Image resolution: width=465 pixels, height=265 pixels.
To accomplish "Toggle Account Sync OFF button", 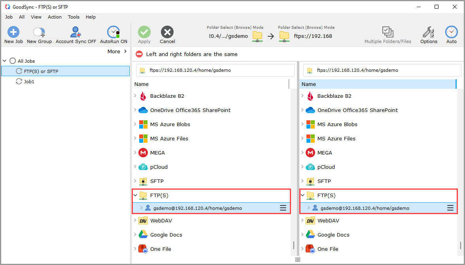I will pos(76,32).
